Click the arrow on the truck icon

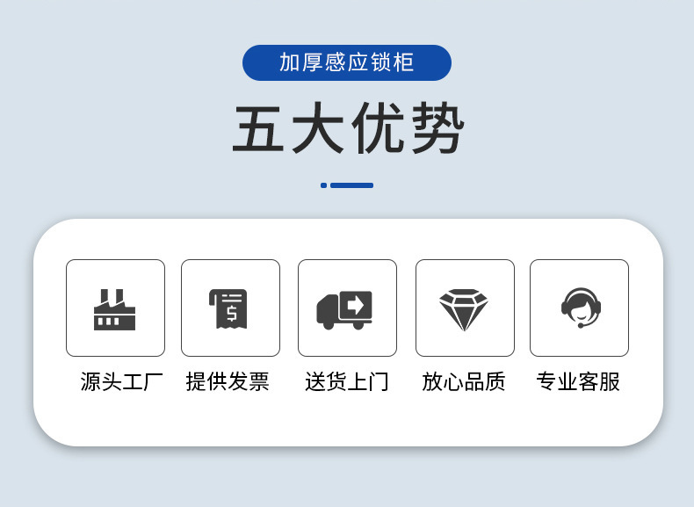(356, 305)
